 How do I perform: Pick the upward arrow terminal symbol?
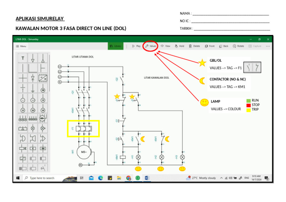[x=43, y=58]
